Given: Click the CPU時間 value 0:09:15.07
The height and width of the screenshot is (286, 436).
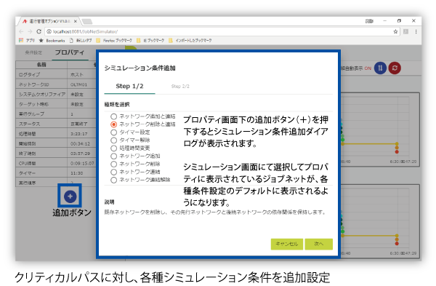Looking at the screenshot, I should (x=82, y=163).
